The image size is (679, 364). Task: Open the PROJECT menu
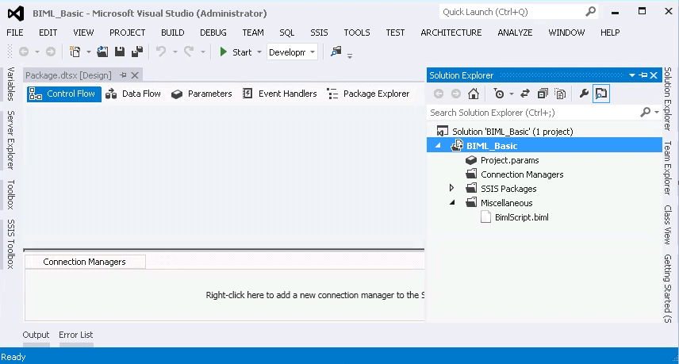[127, 33]
